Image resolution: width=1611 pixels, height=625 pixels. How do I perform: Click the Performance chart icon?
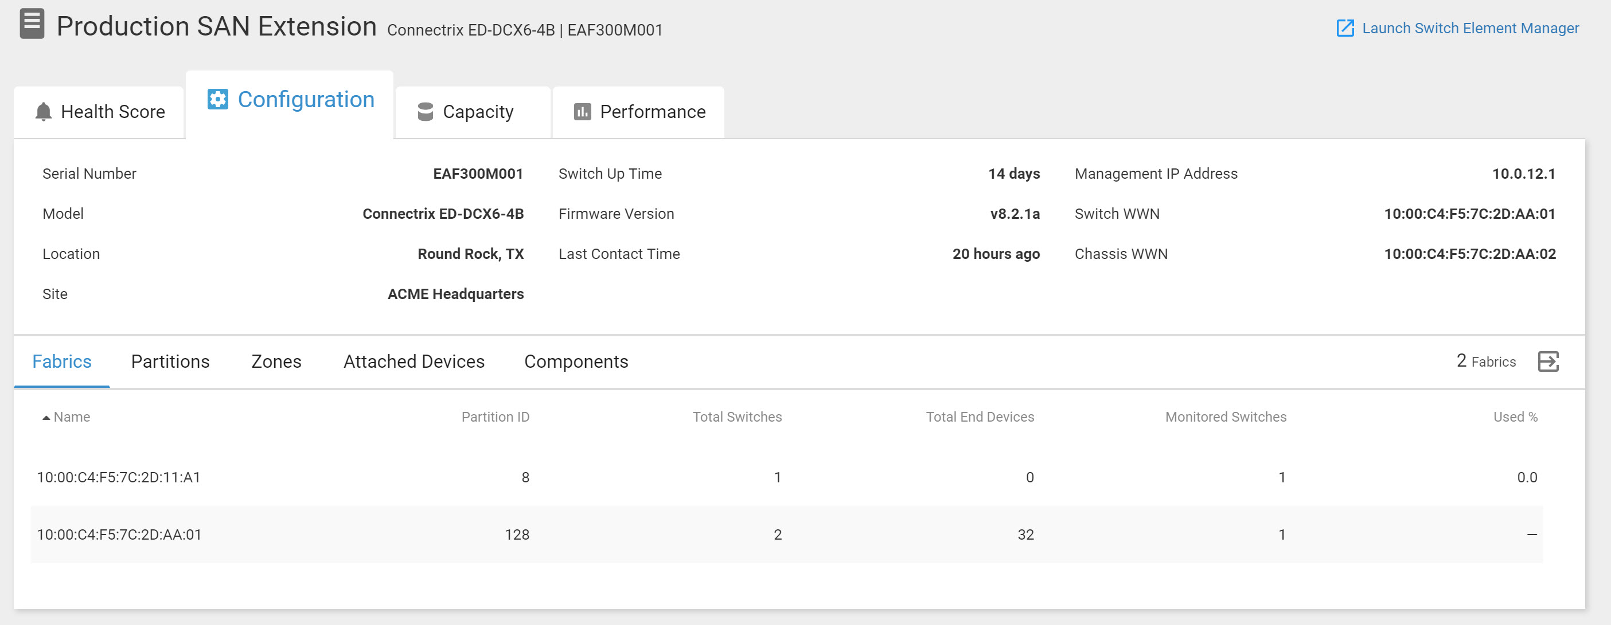582,112
